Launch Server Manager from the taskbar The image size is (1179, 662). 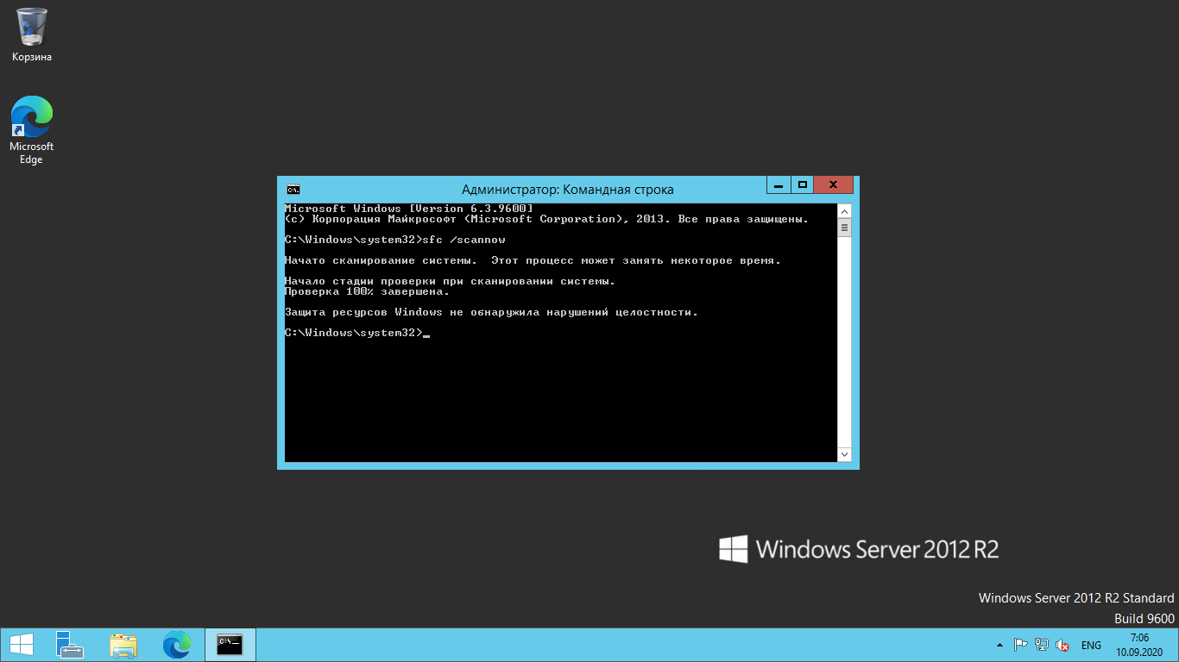70,645
